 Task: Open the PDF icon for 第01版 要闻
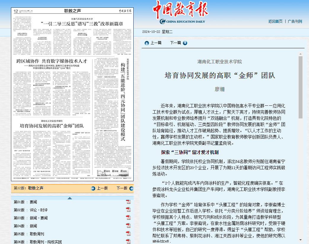(x=128, y=202)
